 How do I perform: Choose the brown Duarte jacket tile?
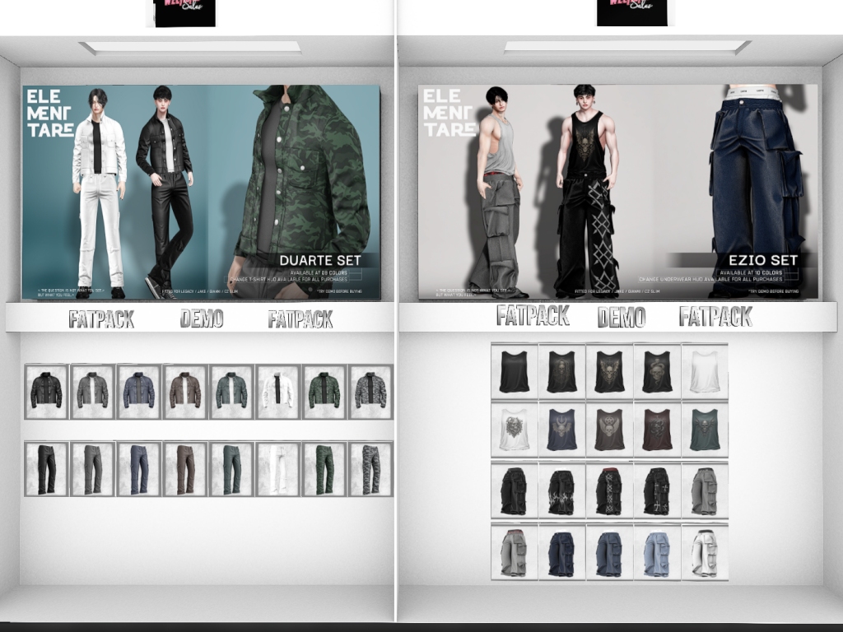tap(184, 392)
